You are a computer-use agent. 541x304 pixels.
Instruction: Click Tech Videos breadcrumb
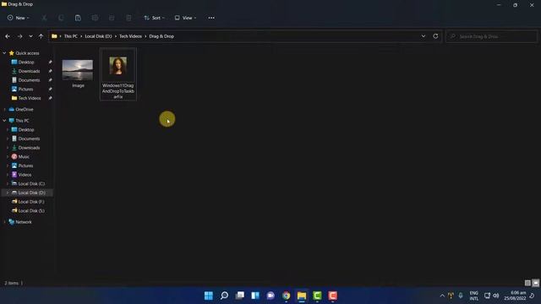point(130,36)
